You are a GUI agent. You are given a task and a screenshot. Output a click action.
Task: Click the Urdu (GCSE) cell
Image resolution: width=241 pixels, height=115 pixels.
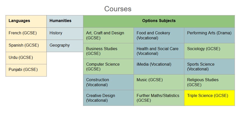(x=26, y=58)
